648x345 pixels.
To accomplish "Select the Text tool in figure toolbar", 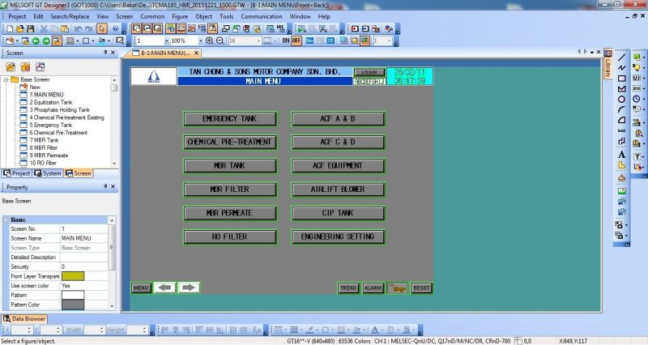I will [x=621, y=153].
